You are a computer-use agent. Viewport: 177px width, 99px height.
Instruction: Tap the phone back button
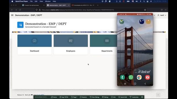tap(145, 84)
